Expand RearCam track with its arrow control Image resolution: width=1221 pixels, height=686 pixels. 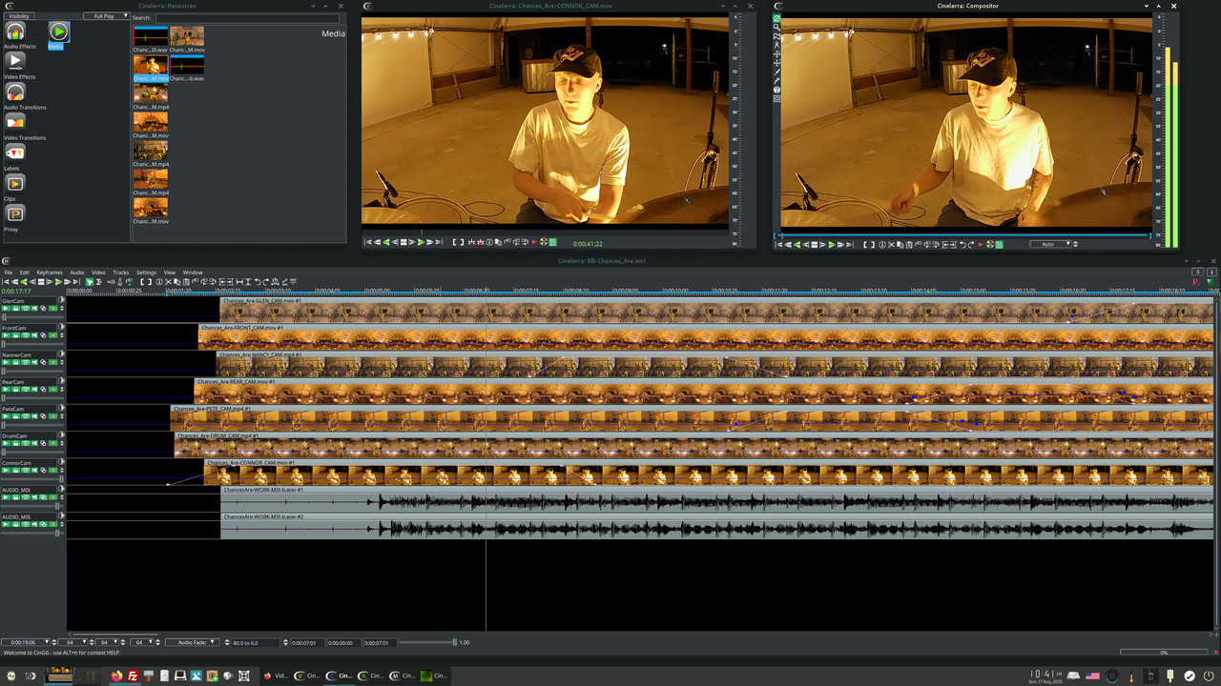62,389
